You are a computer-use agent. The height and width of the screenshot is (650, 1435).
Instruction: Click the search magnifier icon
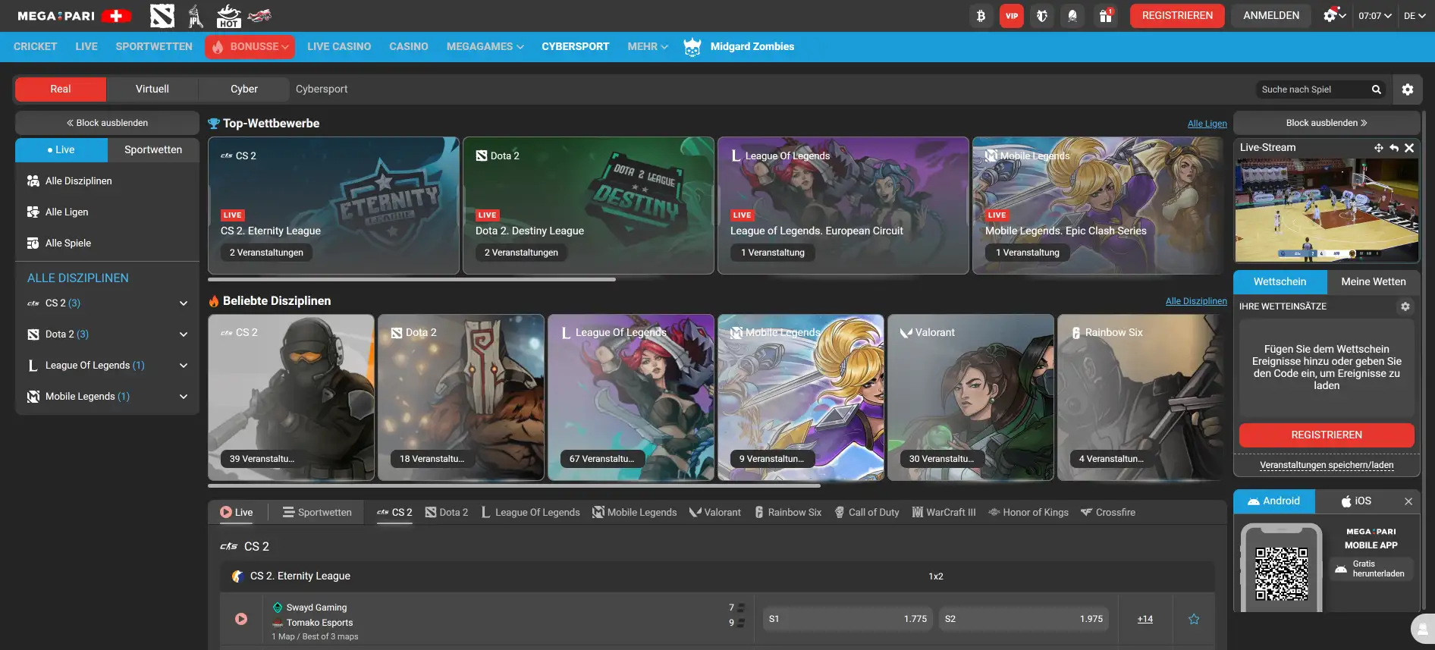click(x=1376, y=89)
